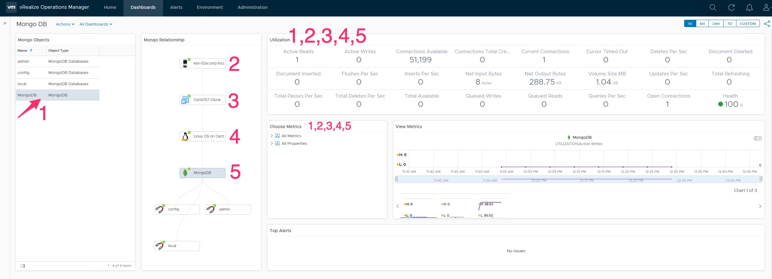
Task: Select the Linux OS on Cent node
Action: click(x=203, y=136)
